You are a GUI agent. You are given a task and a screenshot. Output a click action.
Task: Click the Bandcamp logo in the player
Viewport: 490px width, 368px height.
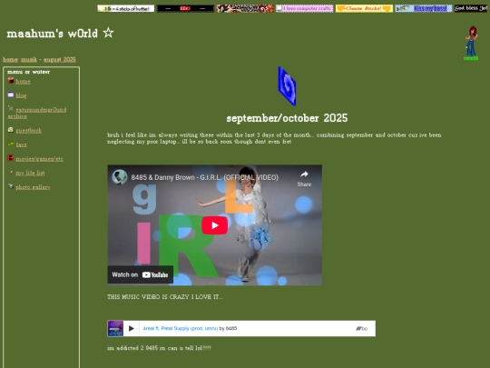361,329
